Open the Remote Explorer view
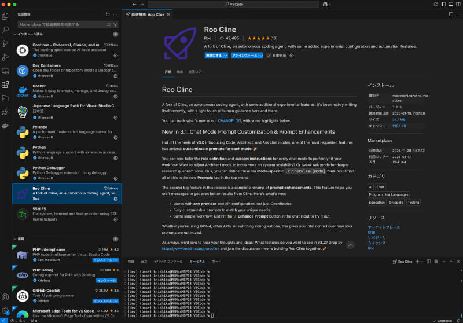 click(x=5, y=71)
